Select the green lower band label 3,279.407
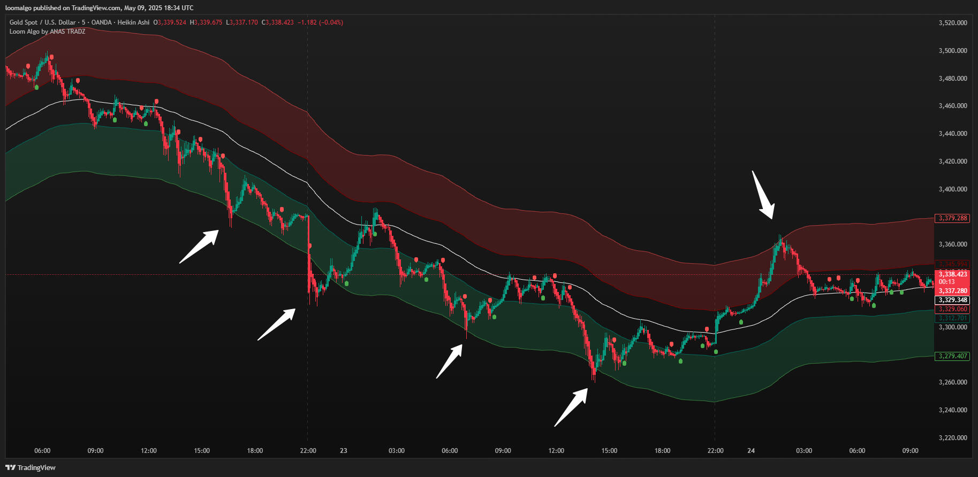This screenshot has height=477, width=978. click(952, 356)
